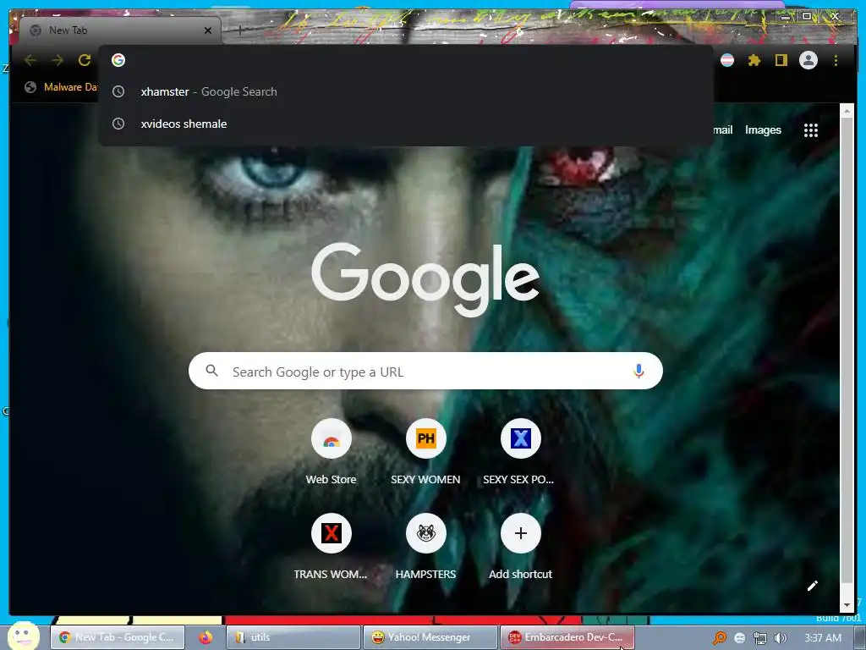Open Chrome's three-dot menu
Image resolution: width=866 pixels, height=650 pixels.
coord(836,60)
